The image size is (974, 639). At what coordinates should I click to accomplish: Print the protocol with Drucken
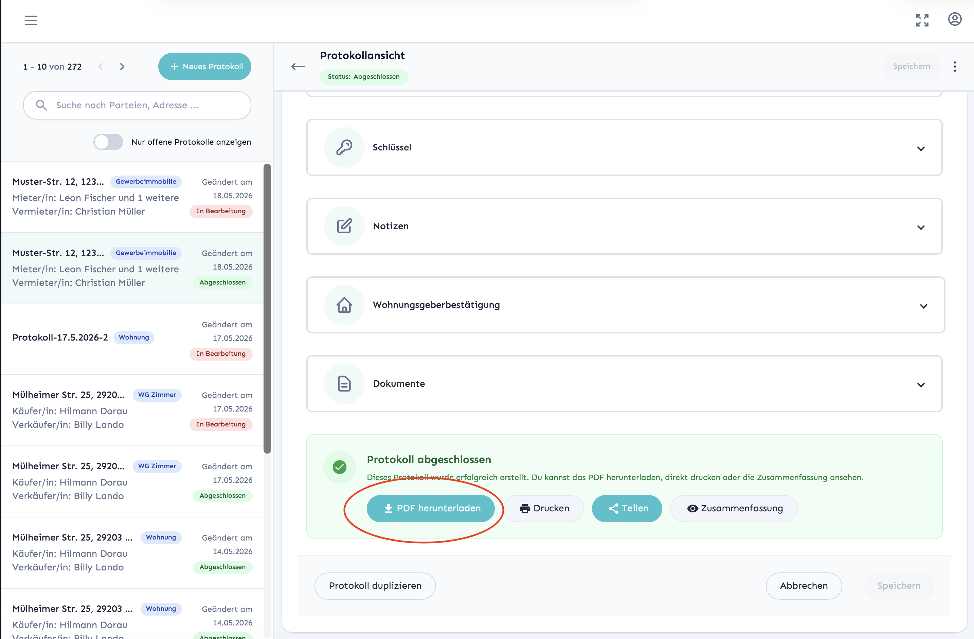543,509
